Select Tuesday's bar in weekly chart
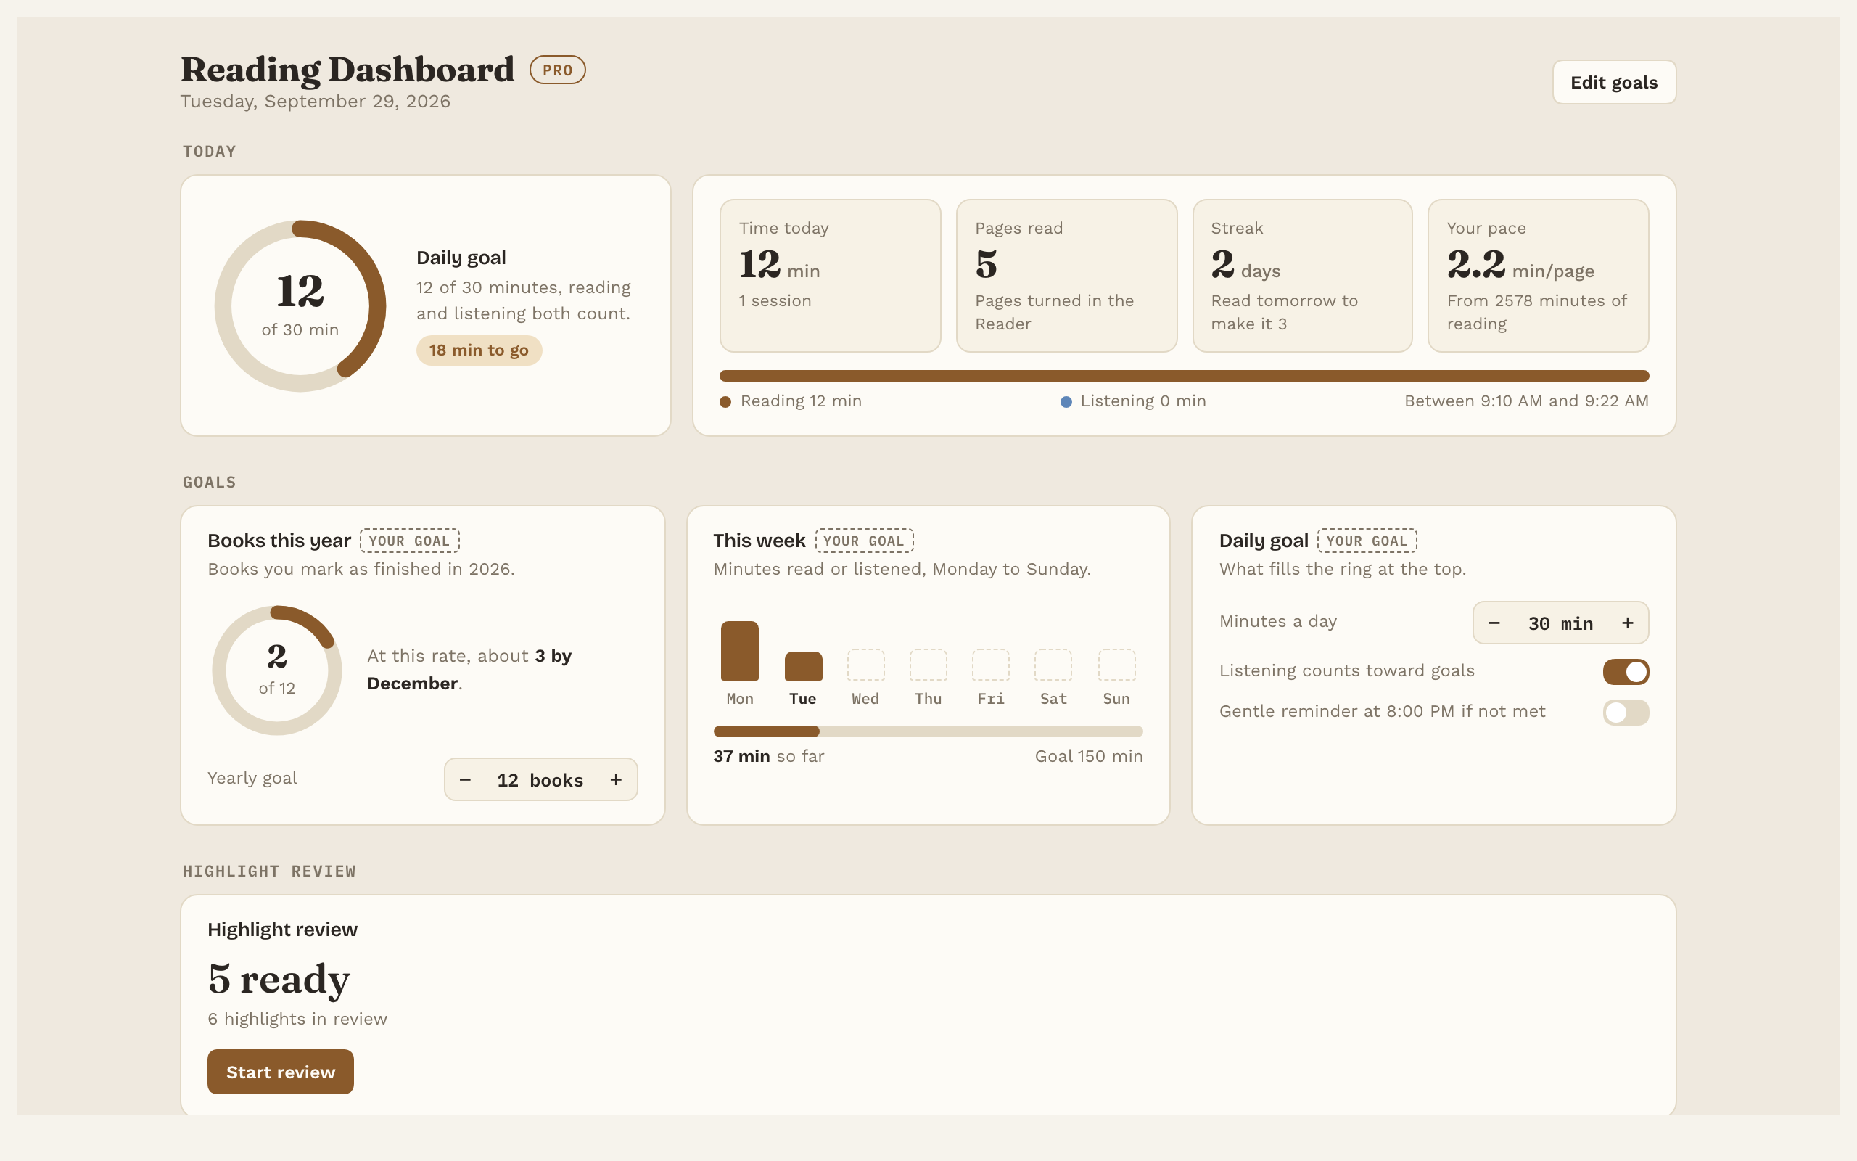 coord(803,665)
